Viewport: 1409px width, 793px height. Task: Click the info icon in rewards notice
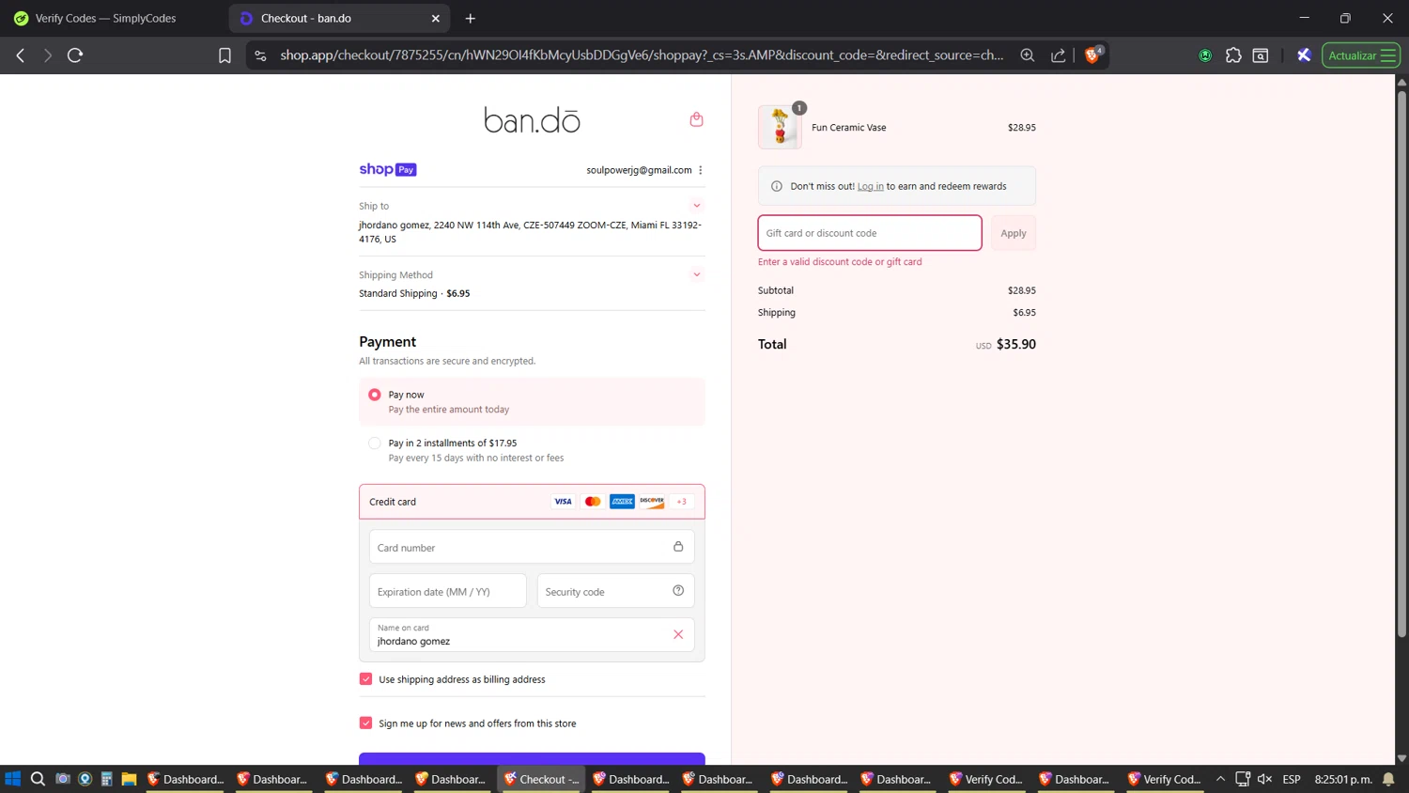click(x=777, y=186)
